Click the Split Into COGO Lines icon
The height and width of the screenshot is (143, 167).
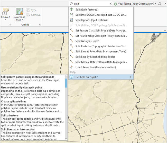pos(71,15)
